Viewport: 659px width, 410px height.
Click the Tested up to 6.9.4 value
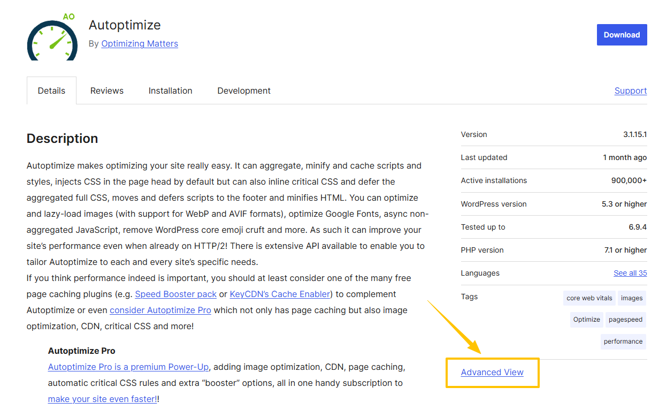point(637,227)
